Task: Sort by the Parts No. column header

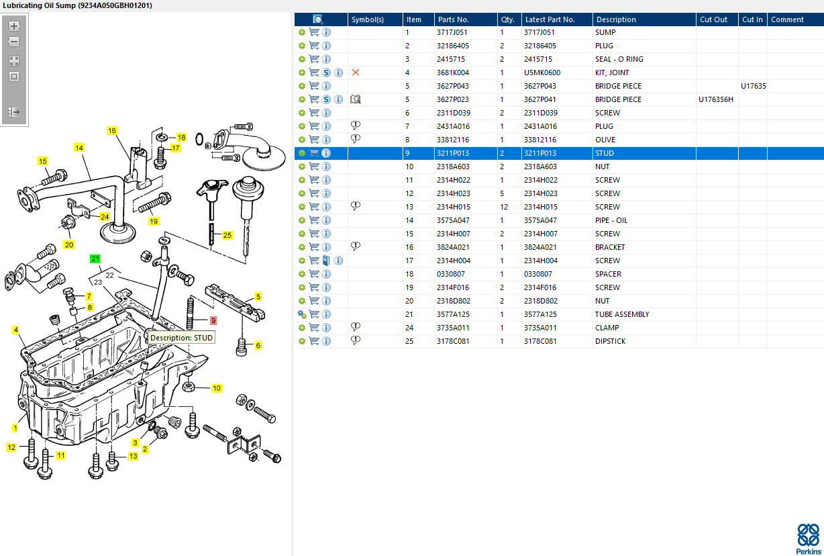Action: (x=465, y=19)
